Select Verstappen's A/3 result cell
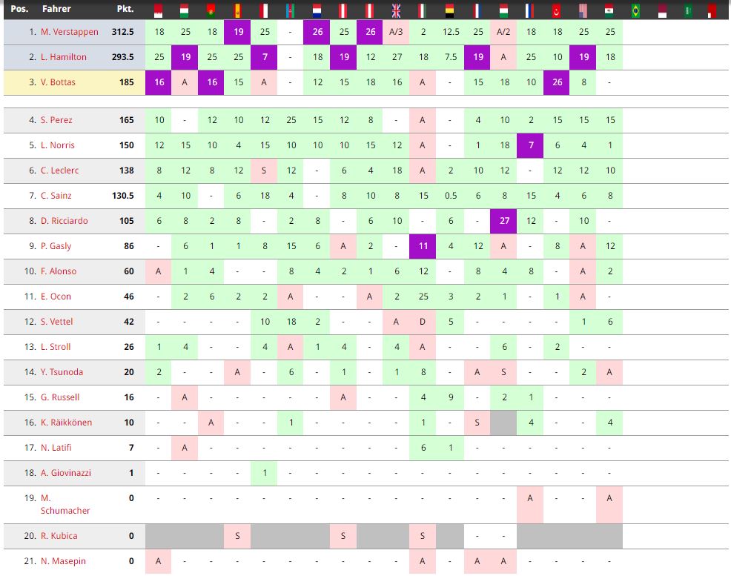731x576 pixels. tap(397, 32)
